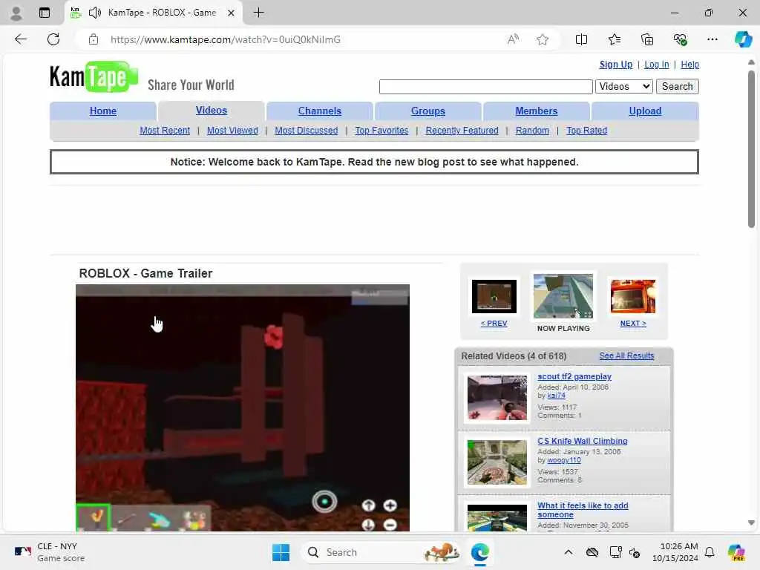Open the Windows Start button
Image resolution: width=760 pixels, height=570 pixels.
[281, 552]
